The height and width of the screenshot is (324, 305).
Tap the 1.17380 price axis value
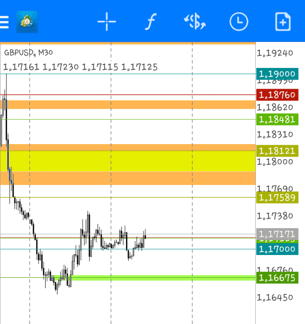click(275, 216)
